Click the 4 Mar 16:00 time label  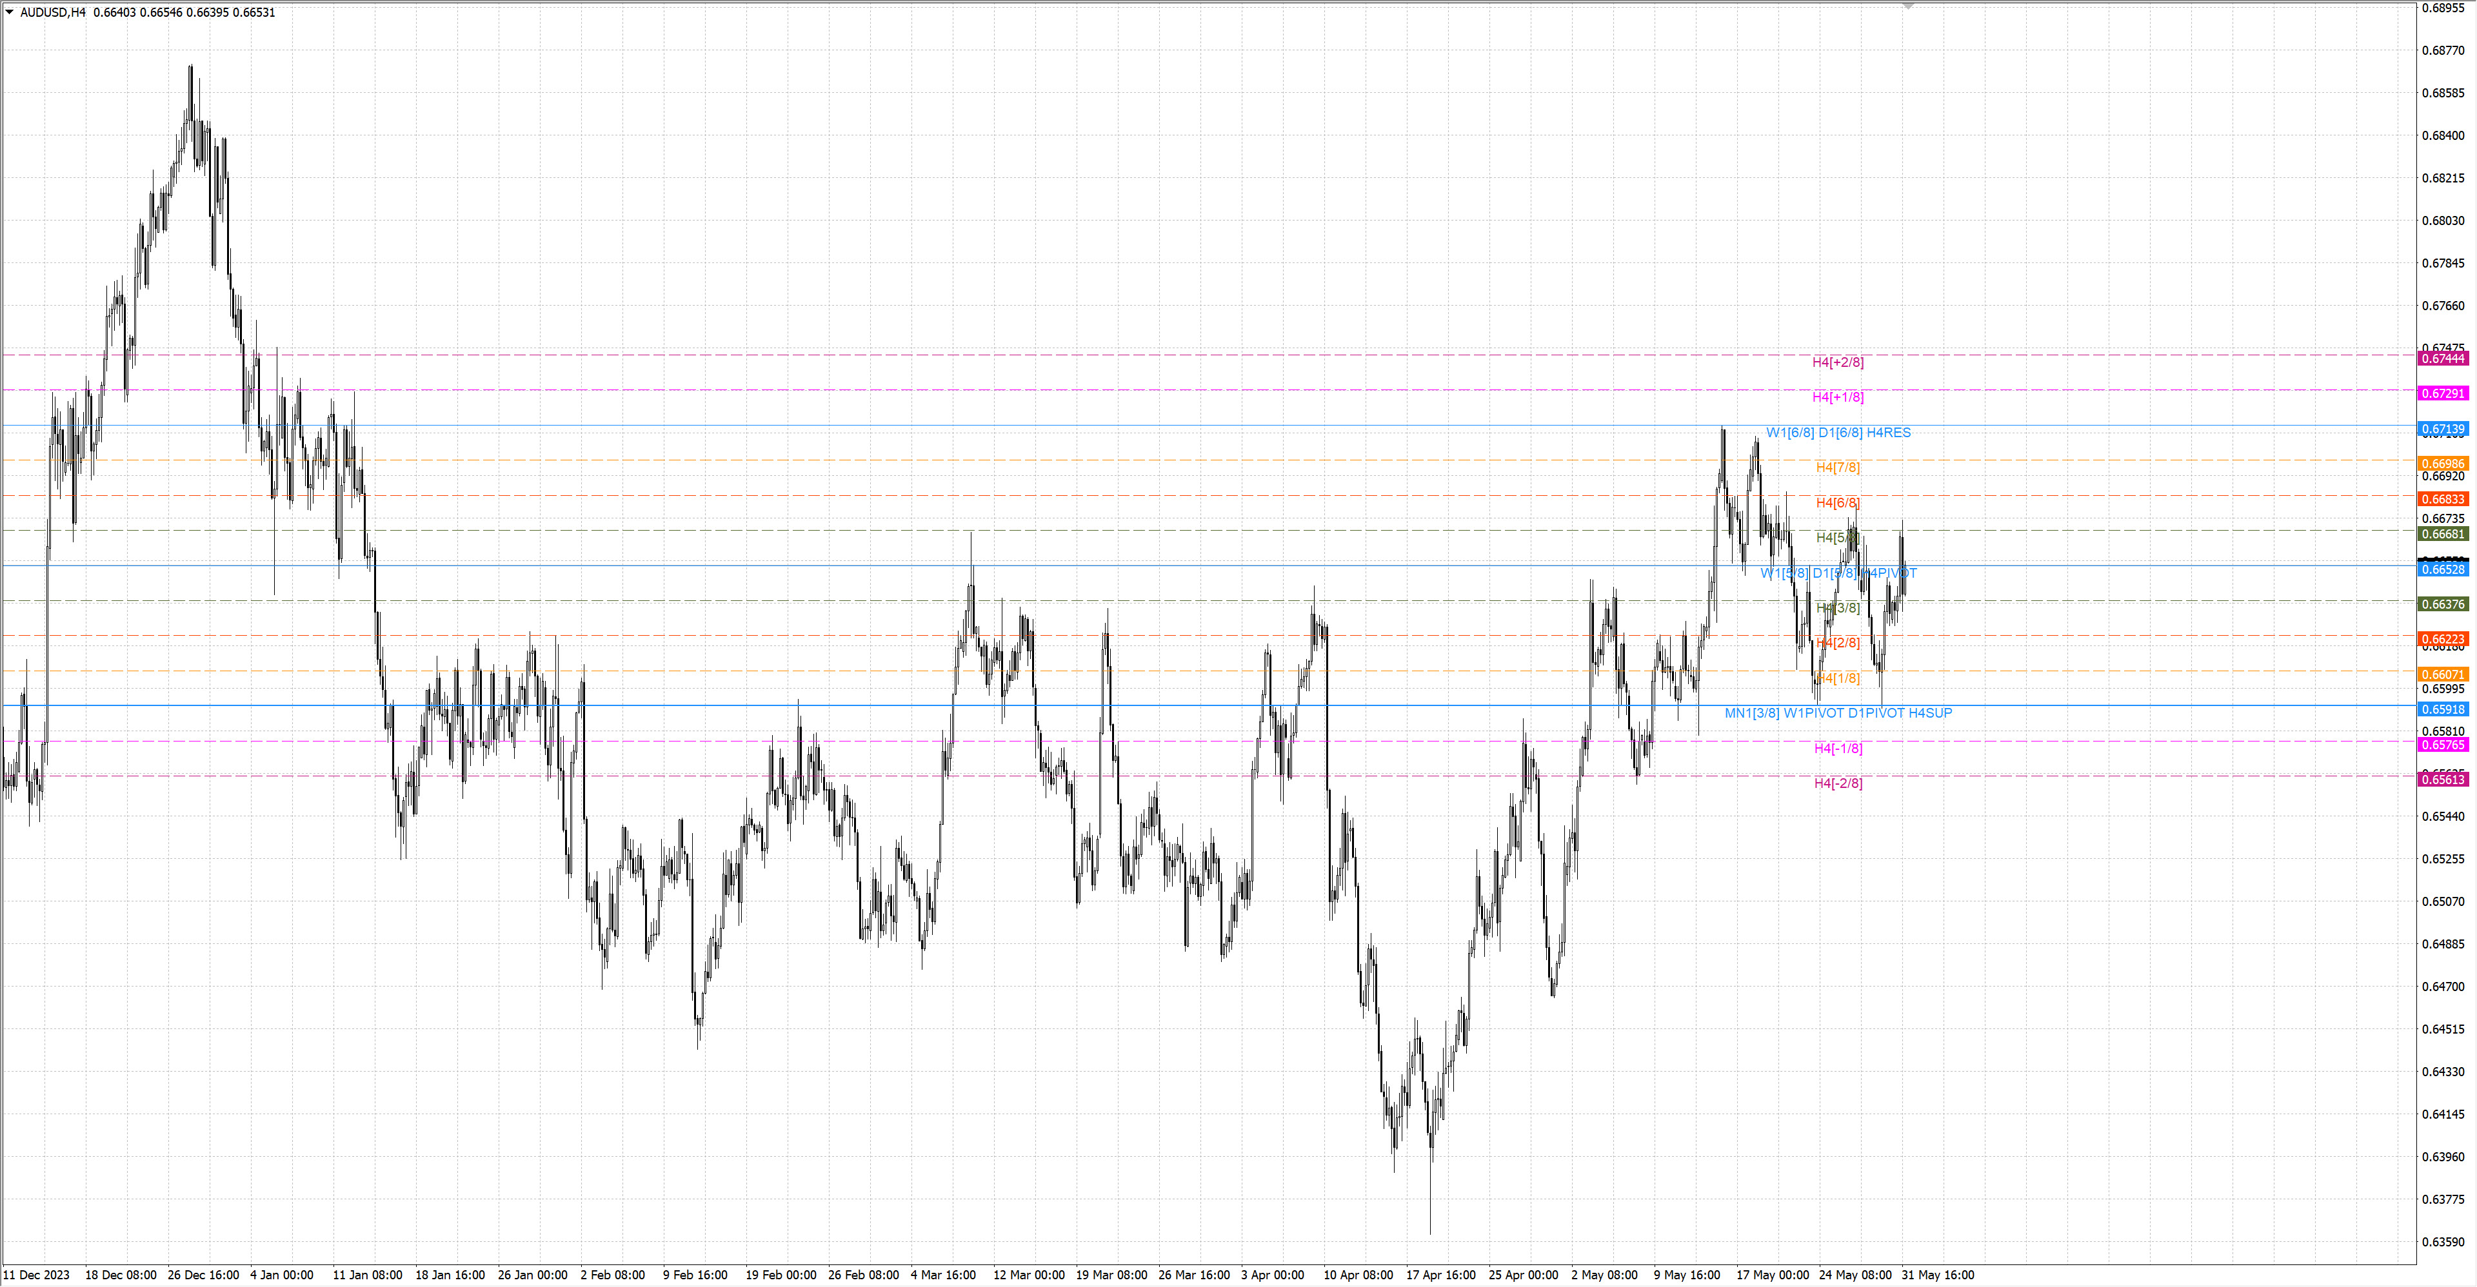tap(942, 1275)
